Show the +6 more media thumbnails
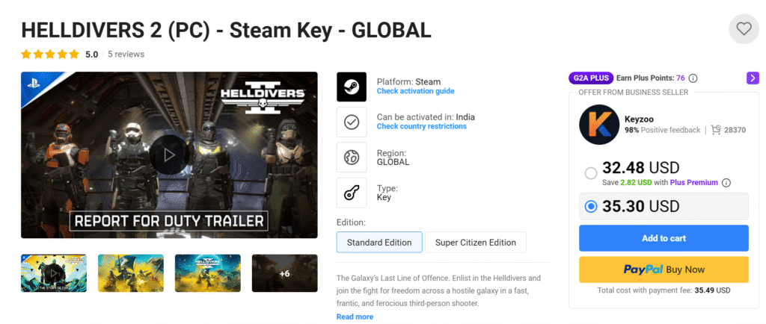The image size is (766, 324). point(284,273)
